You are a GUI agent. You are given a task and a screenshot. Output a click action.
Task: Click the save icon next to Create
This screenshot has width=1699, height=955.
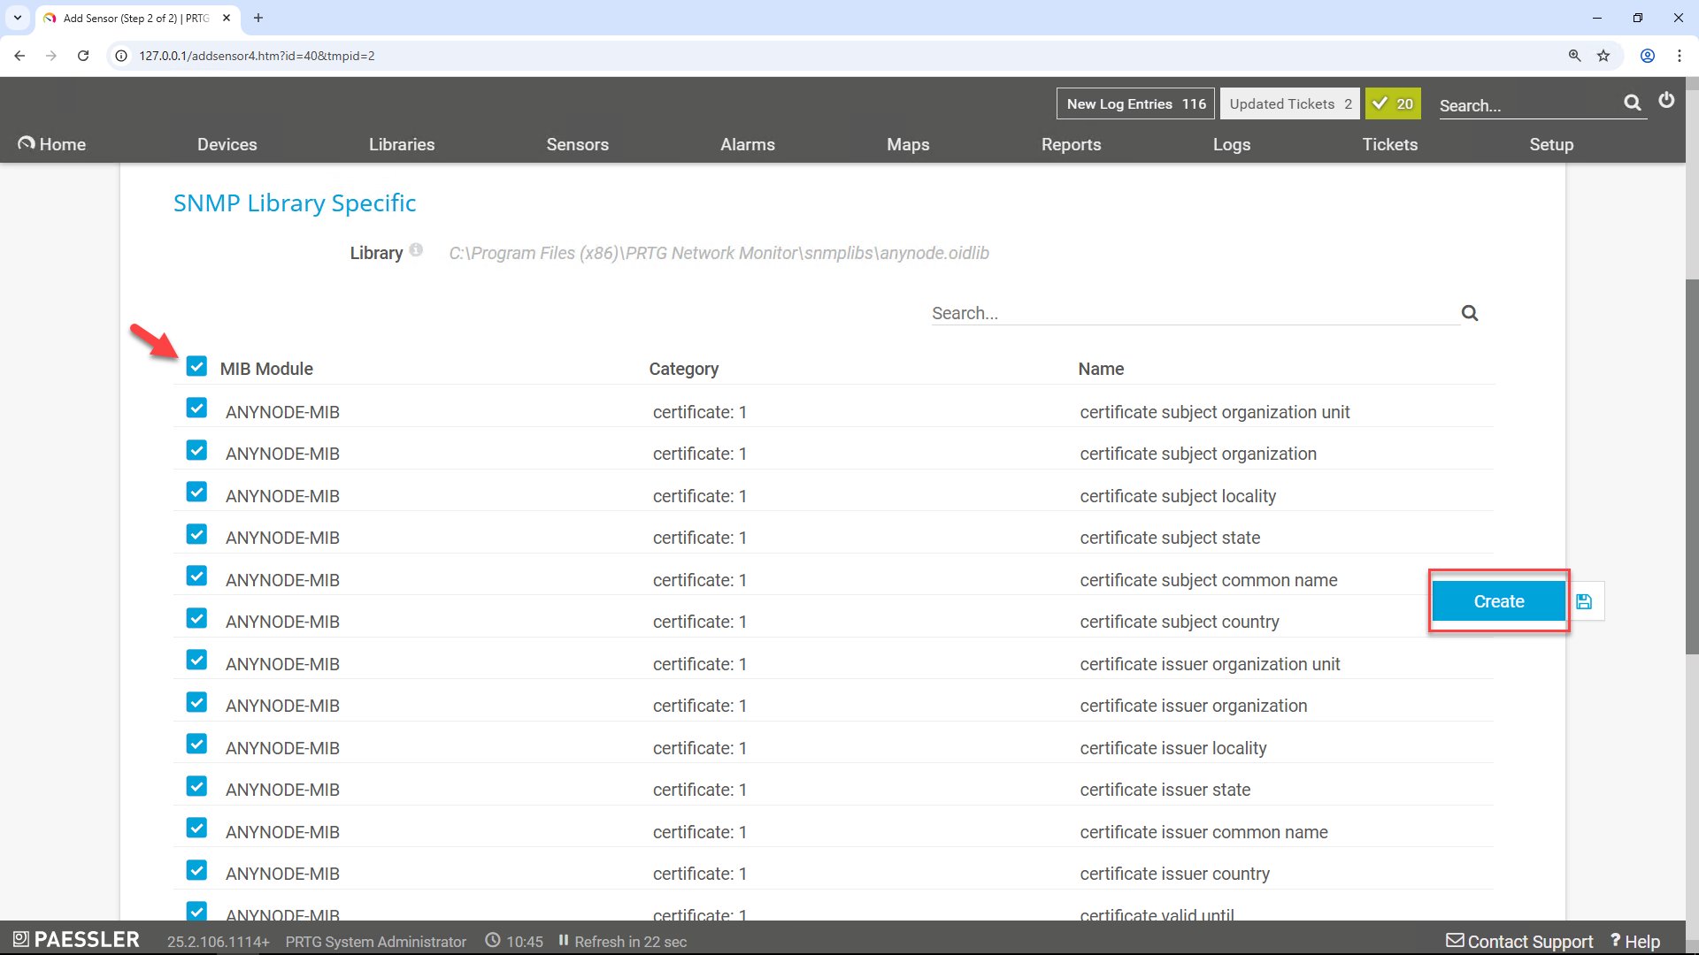[x=1584, y=601]
